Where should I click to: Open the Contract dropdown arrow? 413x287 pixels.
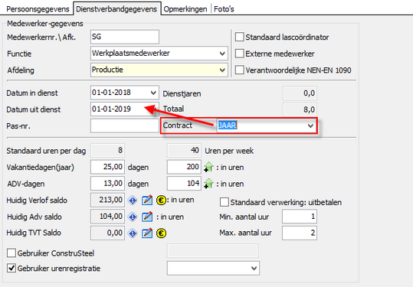(310, 126)
